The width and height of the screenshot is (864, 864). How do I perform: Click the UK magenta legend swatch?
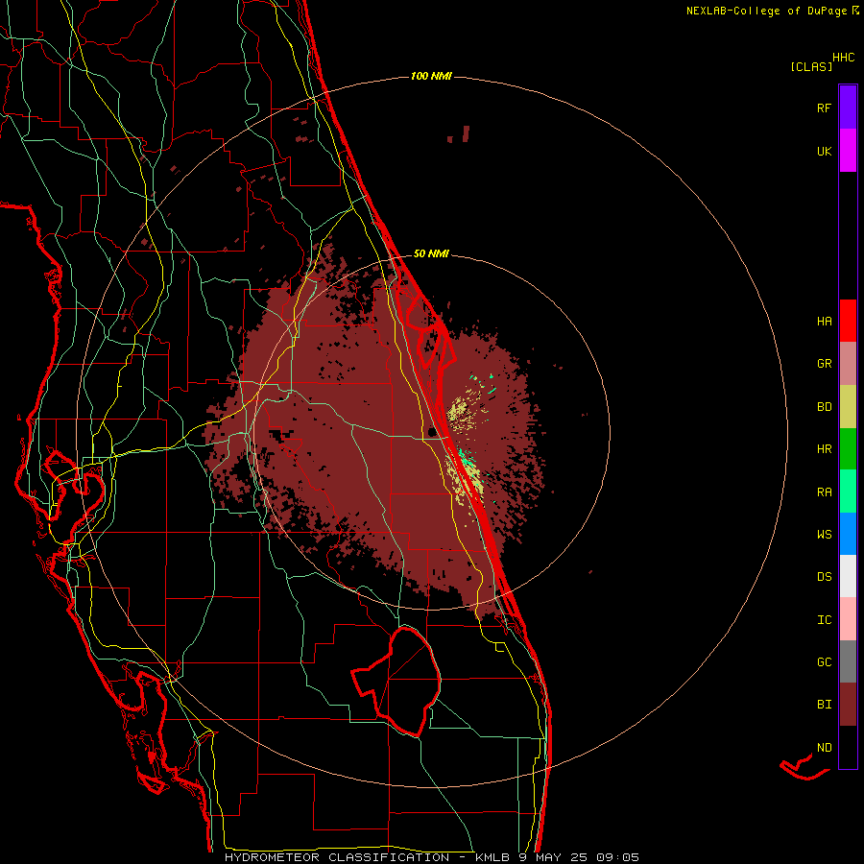(848, 151)
